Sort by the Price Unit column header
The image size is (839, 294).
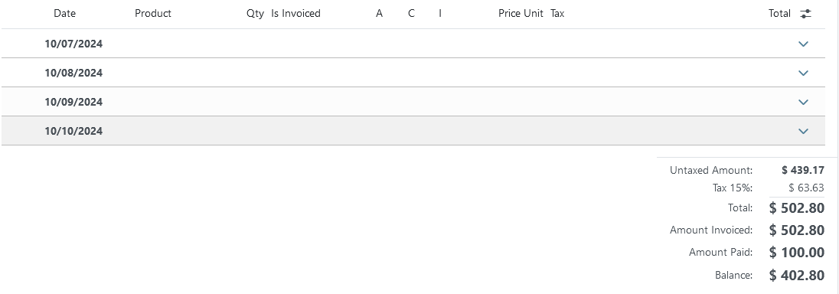tap(521, 14)
